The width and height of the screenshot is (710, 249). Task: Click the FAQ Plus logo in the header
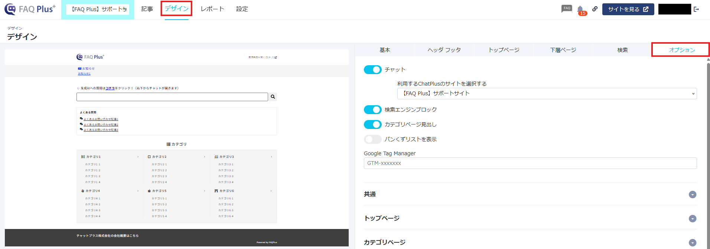click(x=30, y=9)
